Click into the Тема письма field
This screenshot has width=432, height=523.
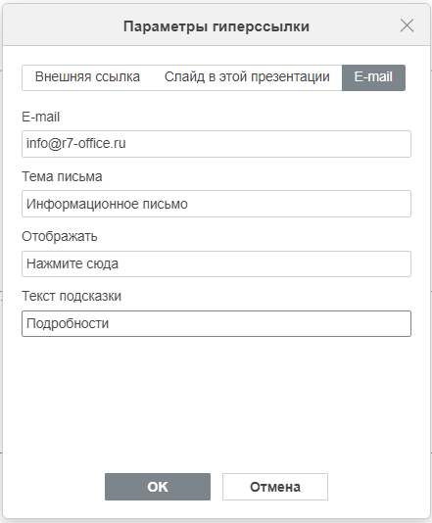pyautogui.click(x=216, y=204)
